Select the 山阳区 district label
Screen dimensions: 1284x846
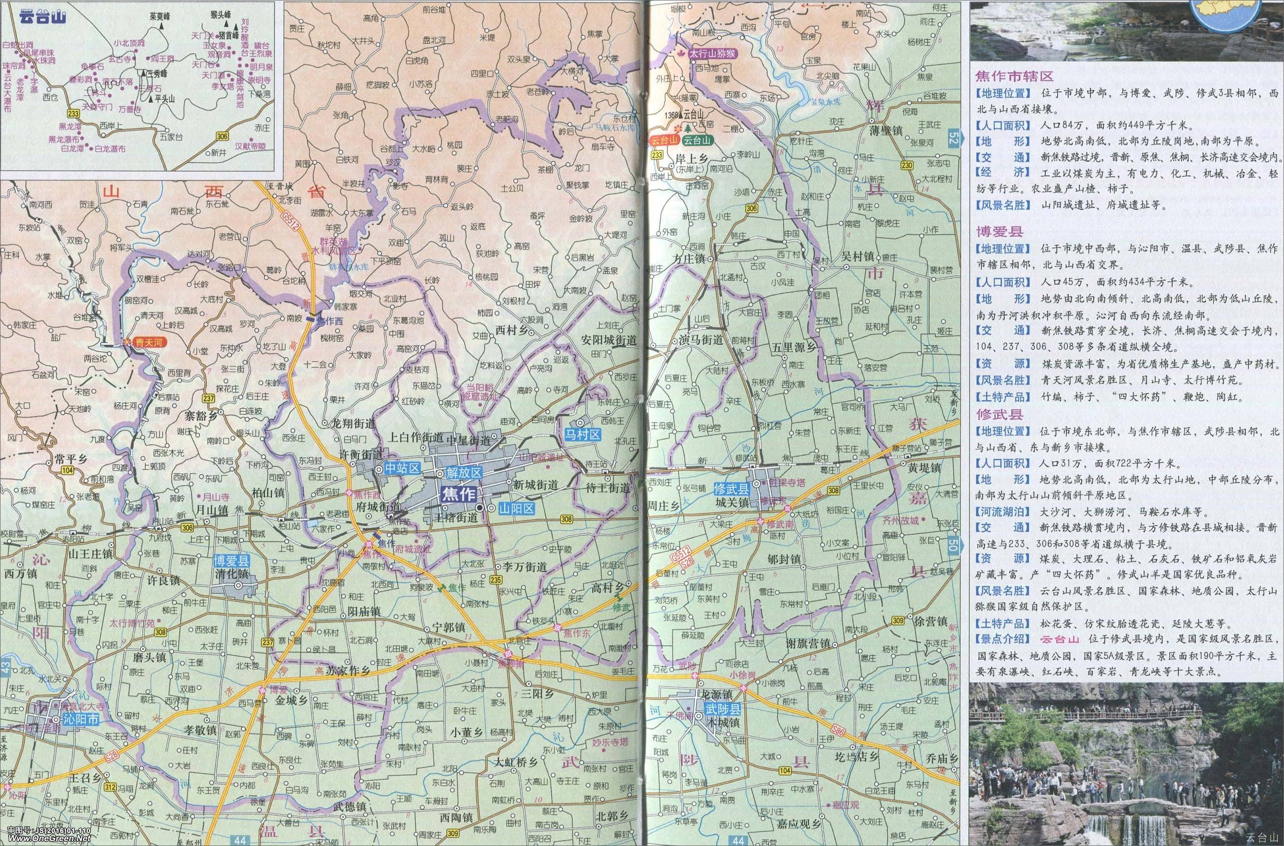coord(516,508)
